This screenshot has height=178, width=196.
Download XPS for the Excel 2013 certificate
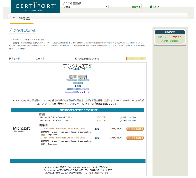point(104,117)
